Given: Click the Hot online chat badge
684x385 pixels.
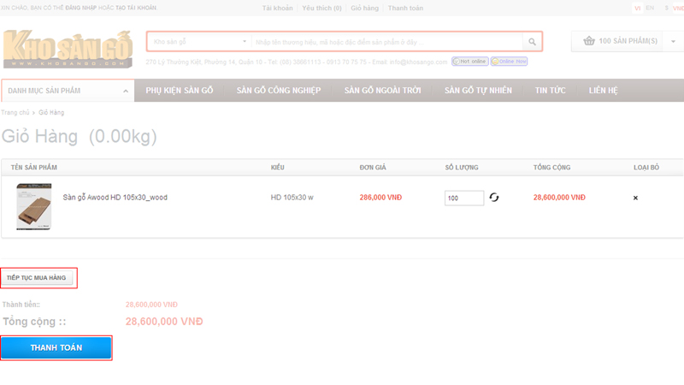Looking at the screenshot, I should click(x=469, y=62).
